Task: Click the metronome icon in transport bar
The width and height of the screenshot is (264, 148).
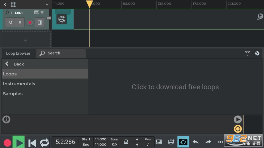Action: pyautogui.click(x=126, y=142)
